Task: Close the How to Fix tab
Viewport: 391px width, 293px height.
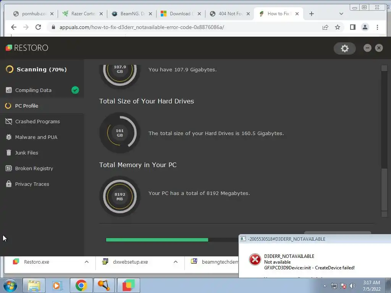Action: coord(297,14)
